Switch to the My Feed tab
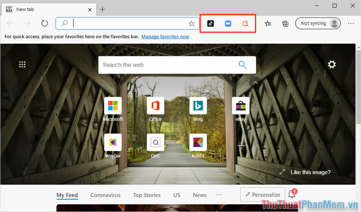 [x=67, y=195]
